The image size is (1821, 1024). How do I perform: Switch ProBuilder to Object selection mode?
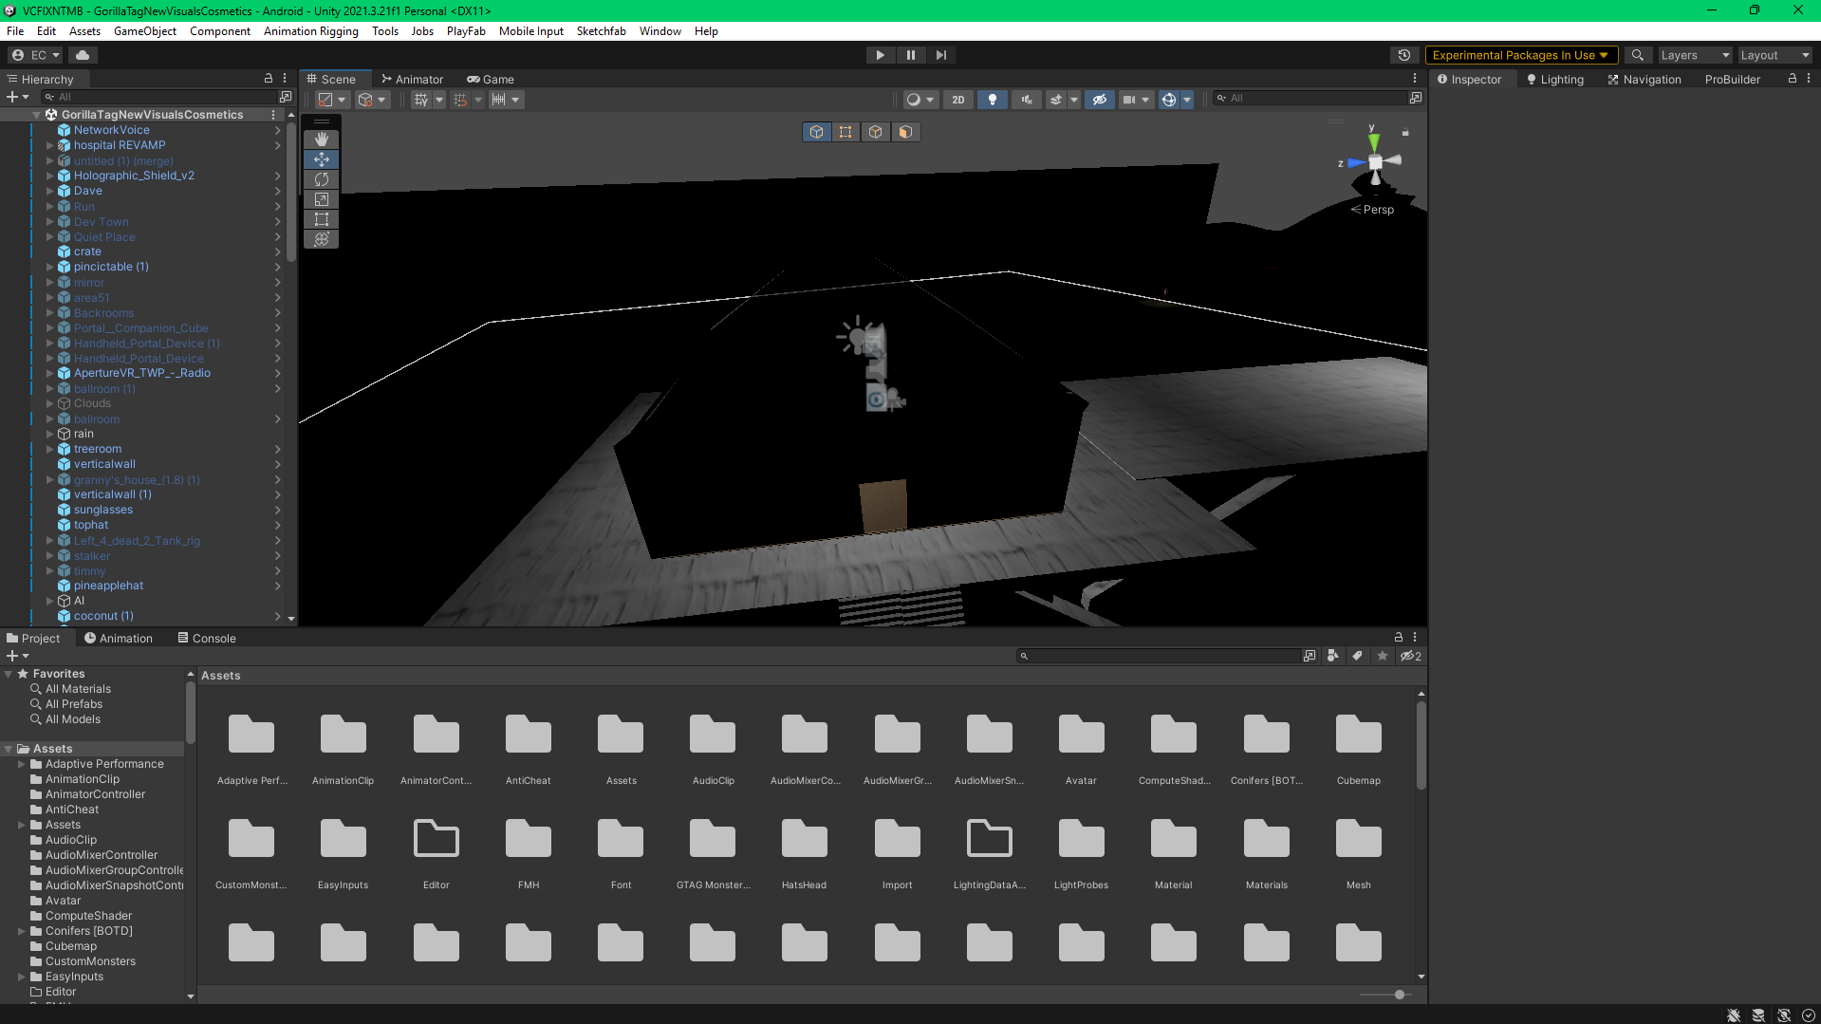817,132
